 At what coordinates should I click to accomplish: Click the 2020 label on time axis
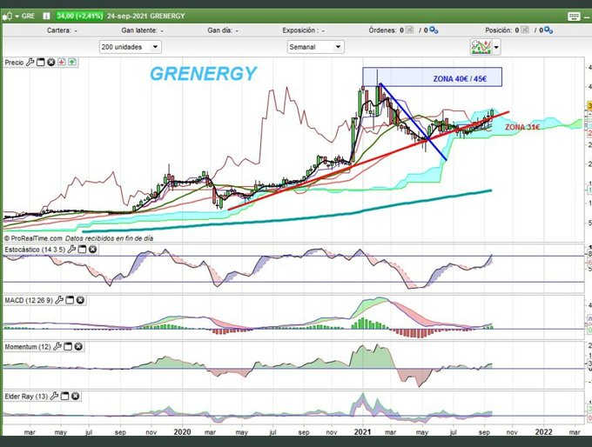tap(182, 432)
